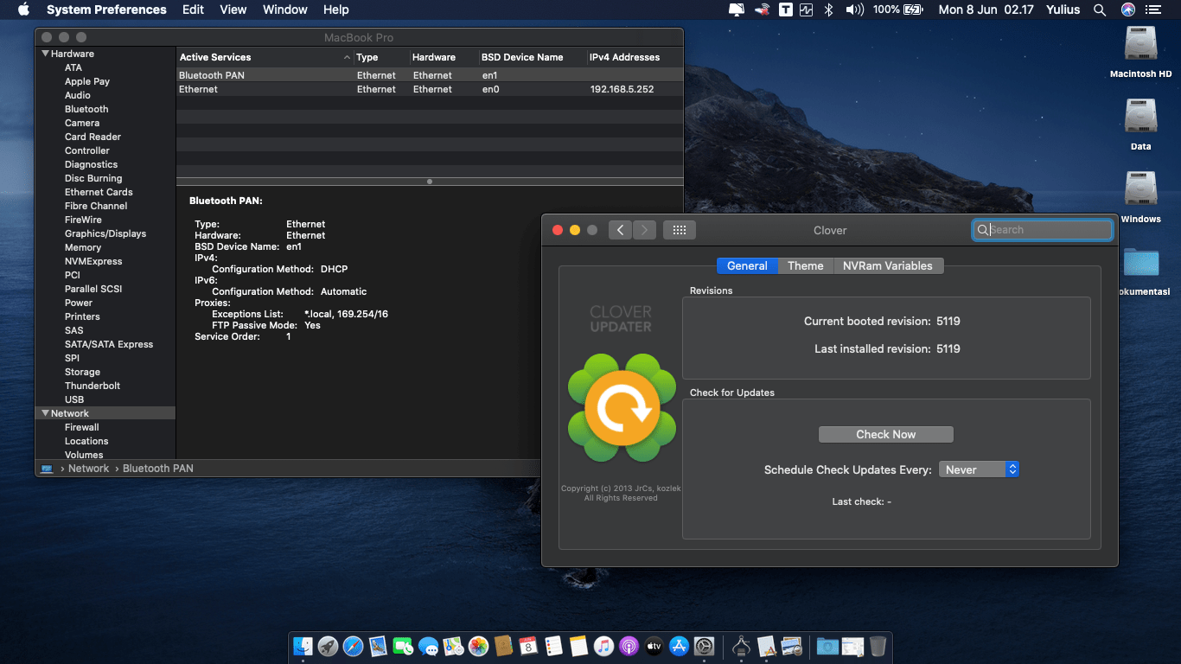This screenshot has height=664, width=1181.
Task: Click the 'Current booted revision: 5119' text
Action: [x=882, y=321]
